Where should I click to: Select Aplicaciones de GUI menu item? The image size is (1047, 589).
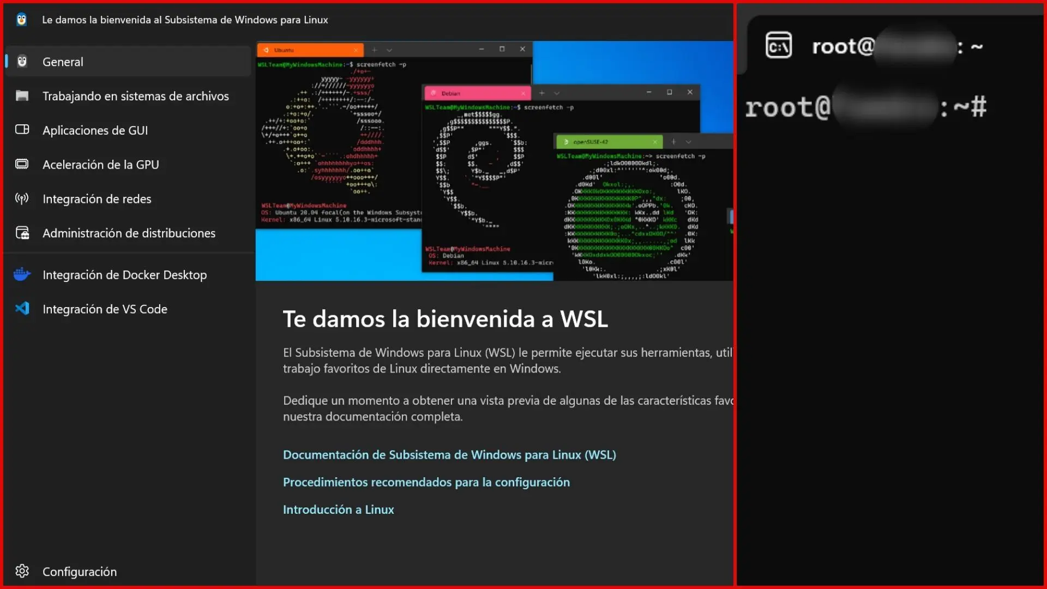95,130
